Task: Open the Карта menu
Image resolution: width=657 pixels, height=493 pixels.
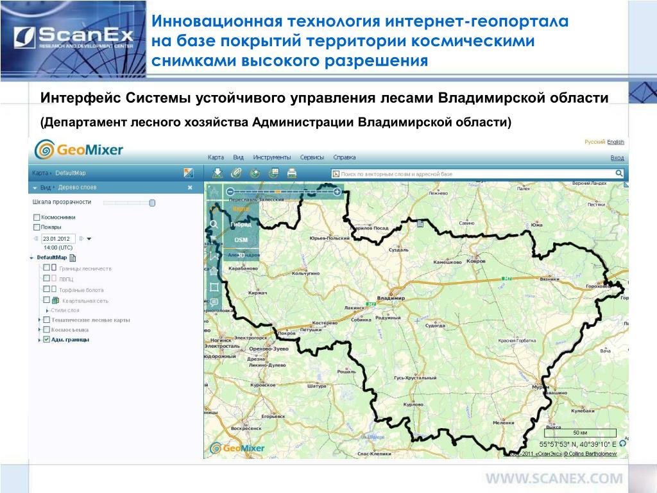Action: (x=216, y=157)
